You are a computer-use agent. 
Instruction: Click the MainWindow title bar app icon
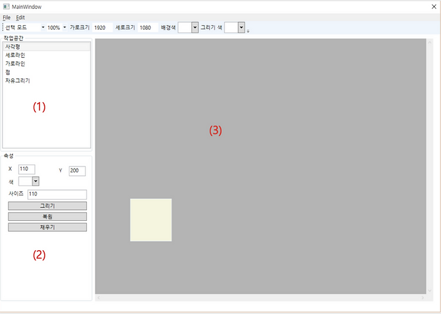tap(6, 7)
